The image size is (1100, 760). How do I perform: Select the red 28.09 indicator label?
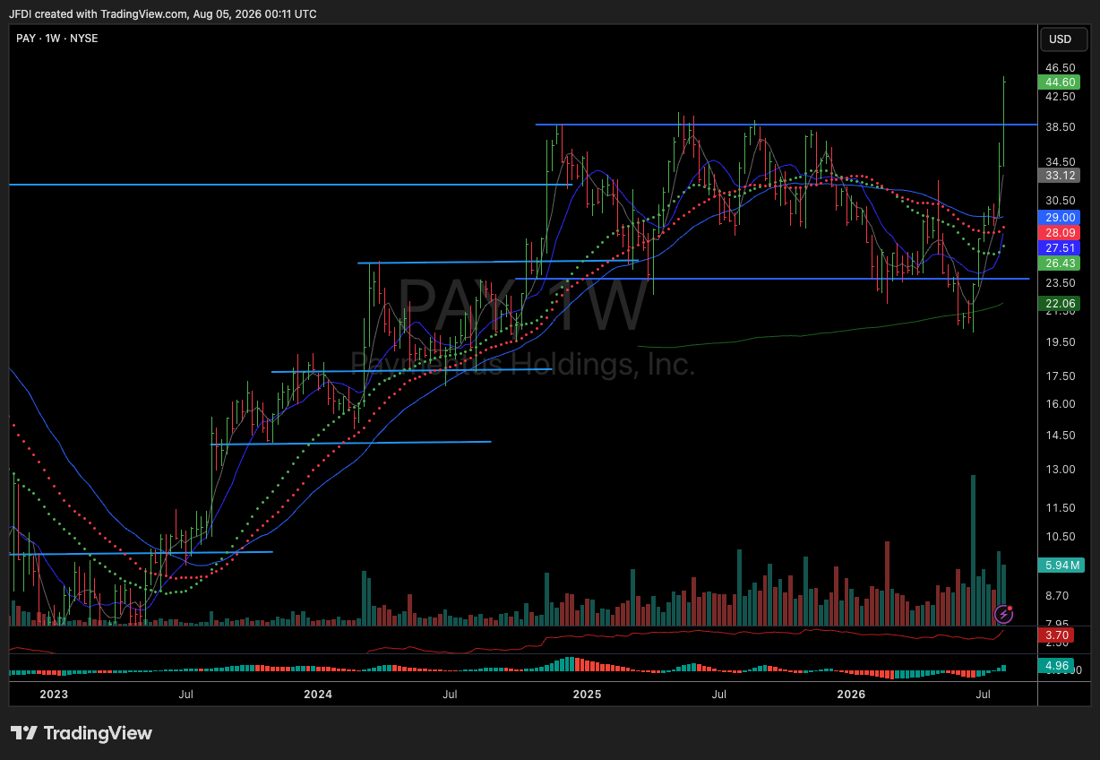tap(1060, 232)
